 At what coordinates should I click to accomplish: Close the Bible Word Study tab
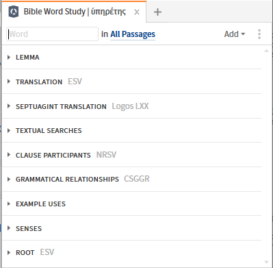137,12
